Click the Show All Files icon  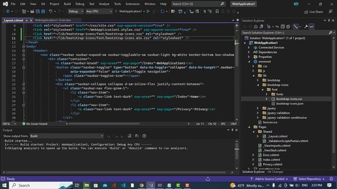coord(288,27)
